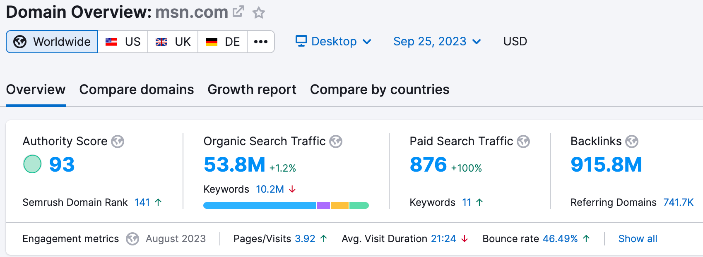
Task: Click the green Authority Score circle
Action: [x=32, y=164]
